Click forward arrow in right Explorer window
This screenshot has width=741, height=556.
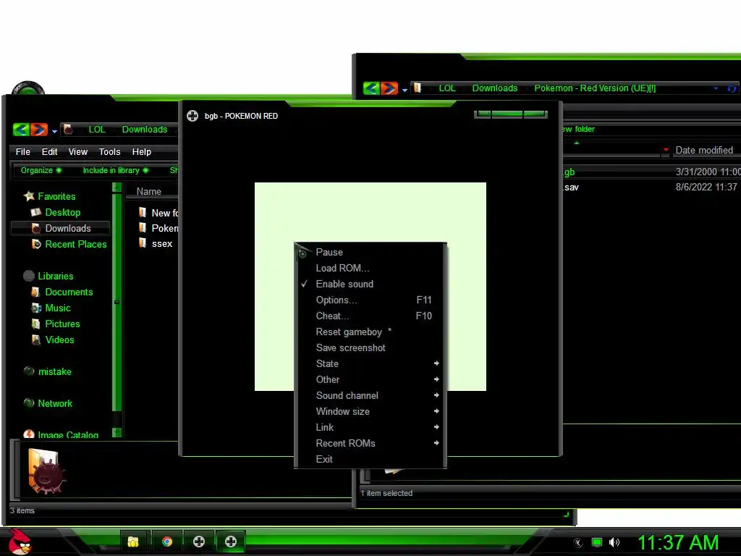click(x=389, y=88)
